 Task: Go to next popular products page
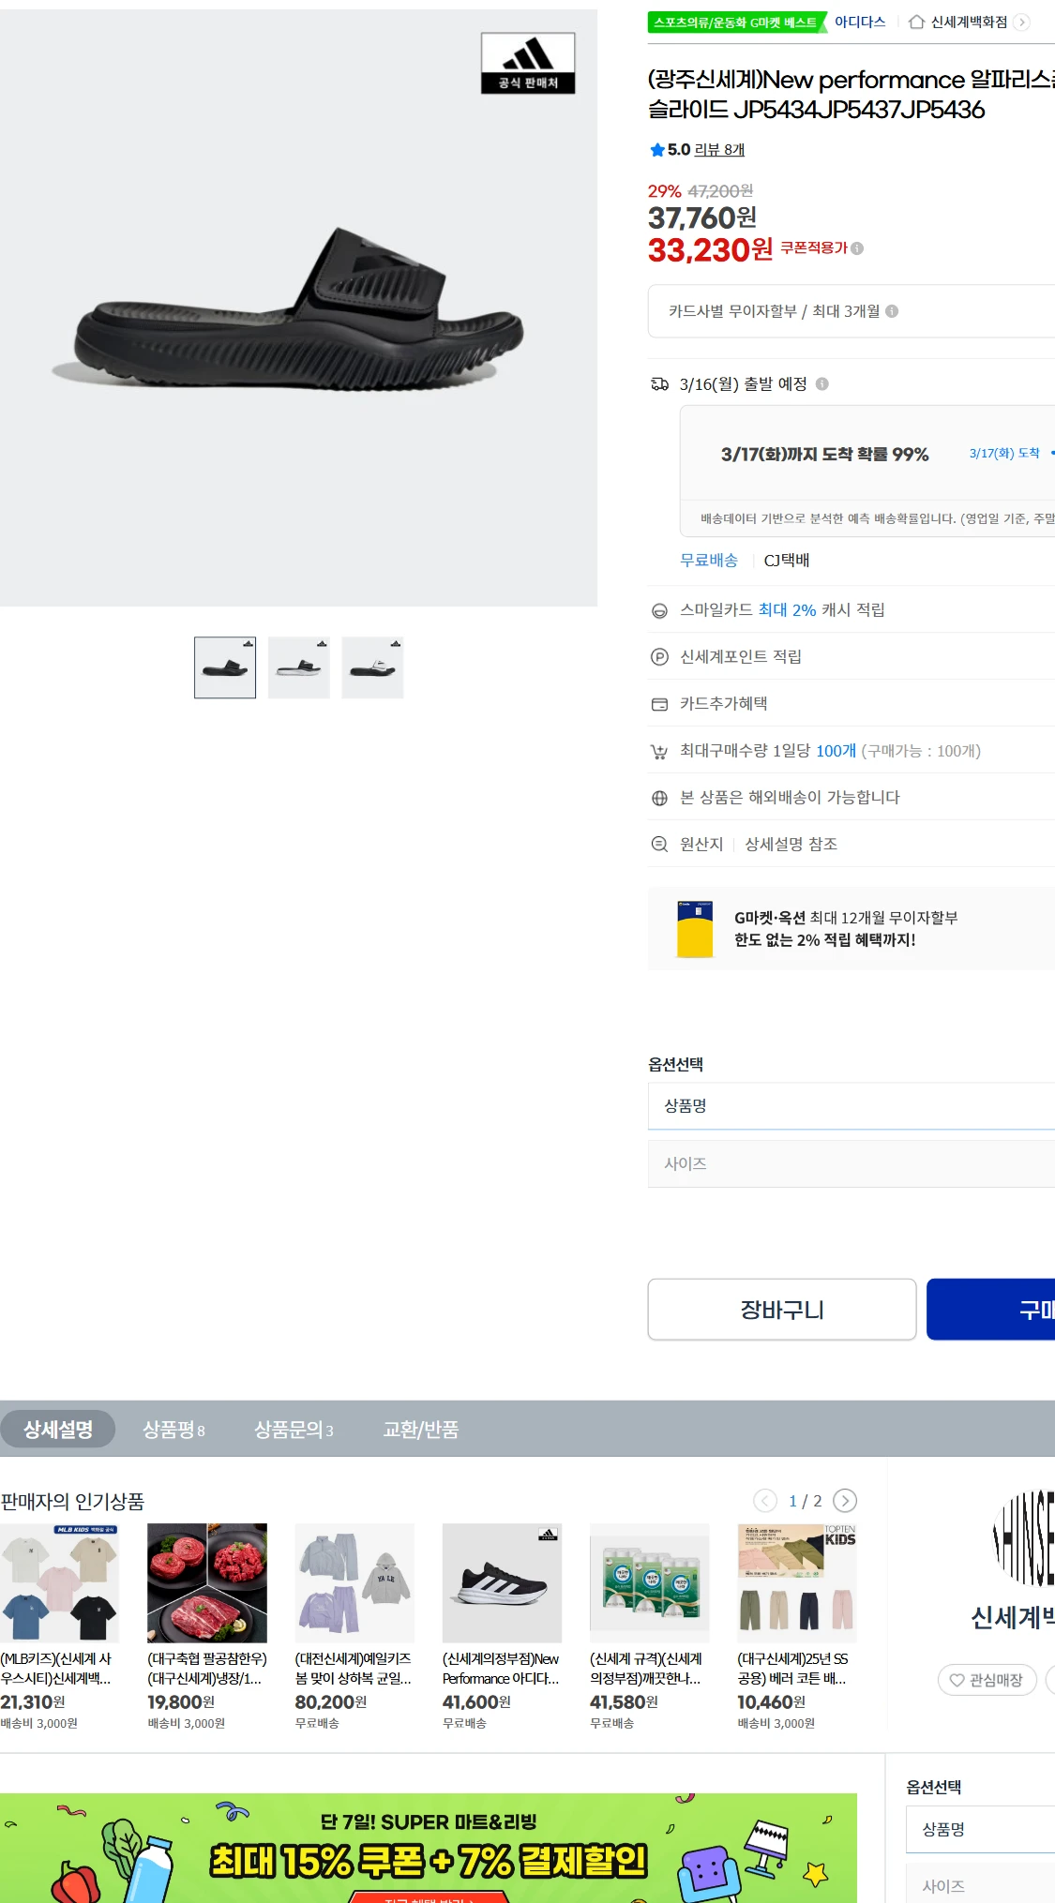click(845, 1501)
